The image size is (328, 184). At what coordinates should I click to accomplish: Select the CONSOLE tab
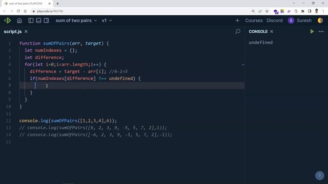[x=258, y=32]
